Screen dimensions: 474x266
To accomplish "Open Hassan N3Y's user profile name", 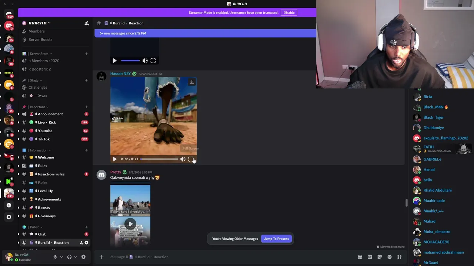I will pos(120,74).
